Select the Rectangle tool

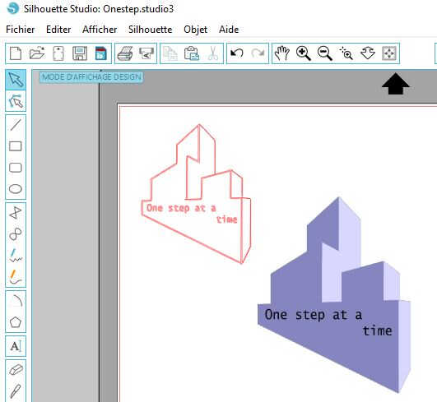(16, 146)
